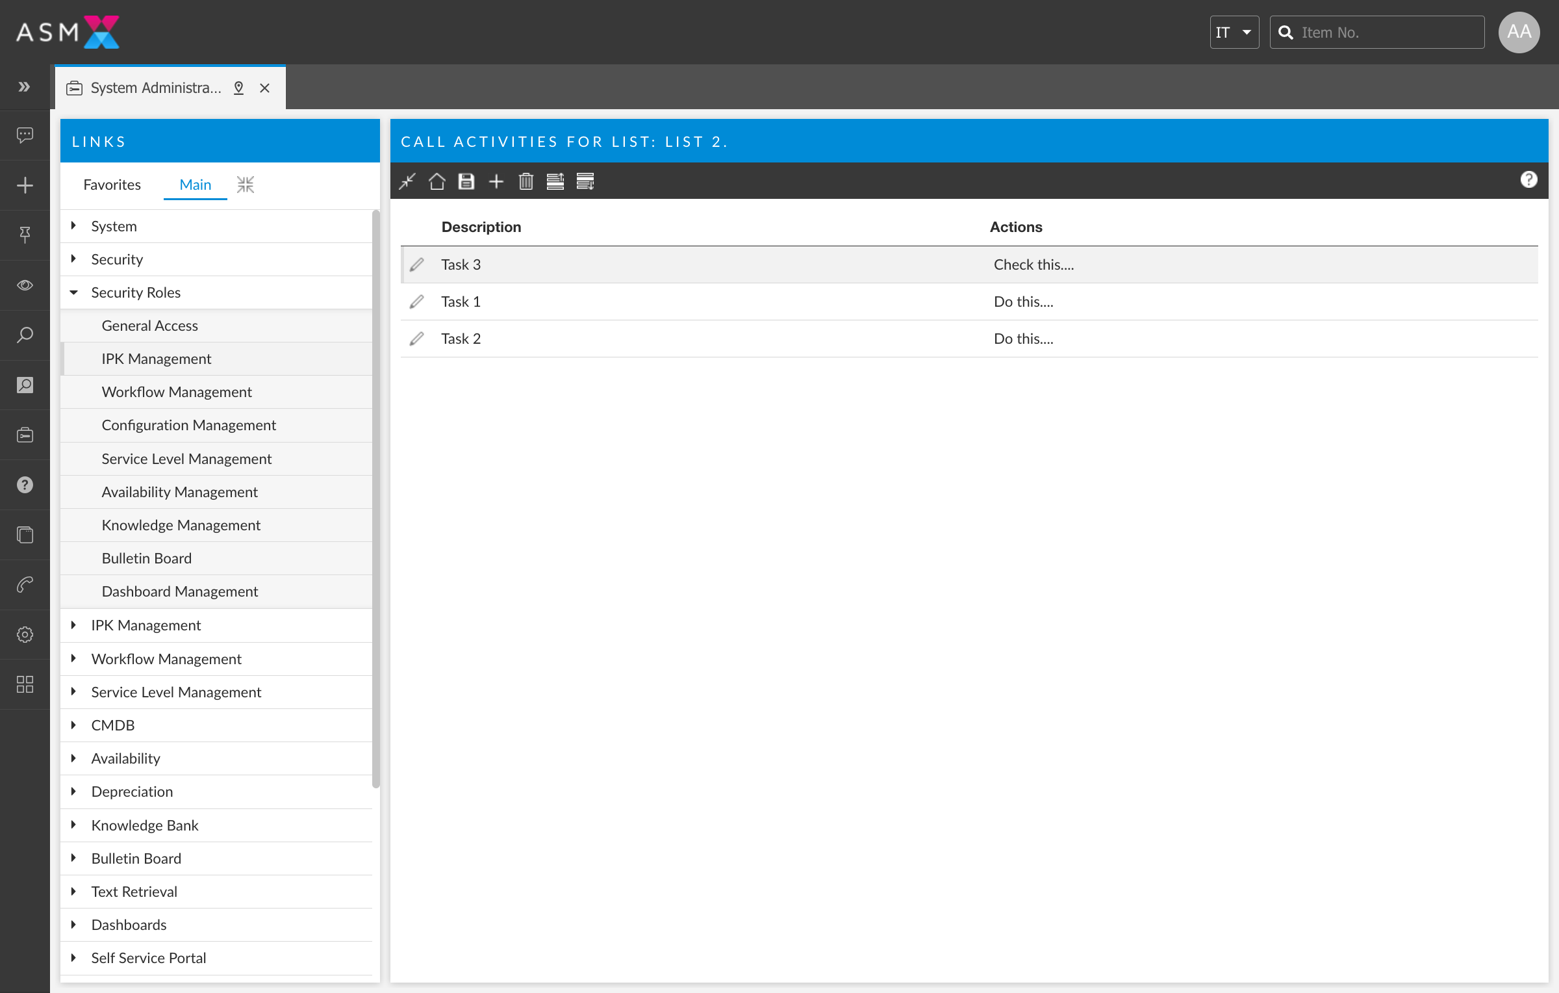Click the help question mark icon

1530,179
